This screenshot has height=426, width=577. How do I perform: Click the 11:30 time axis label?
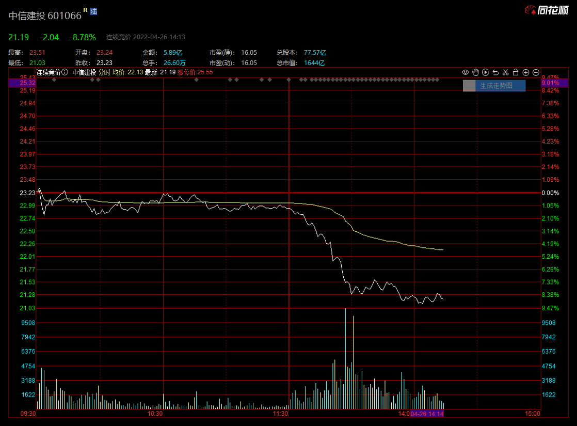pyautogui.click(x=280, y=414)
